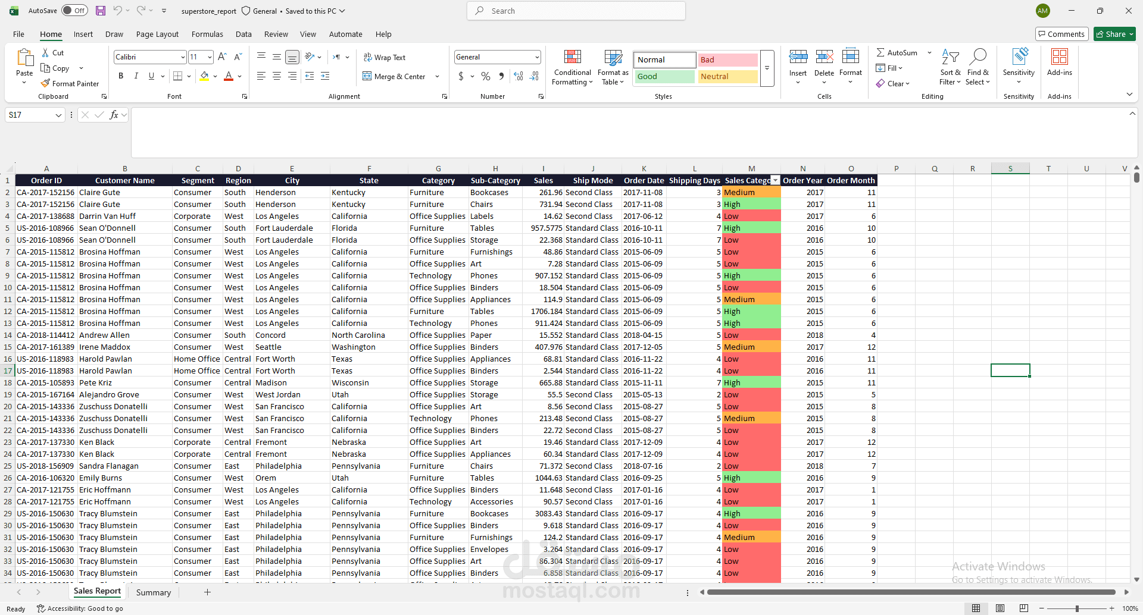The width and height of the screenshot is (1143, 615).
Task: Apply Italic formatting
Action: tap(136, 76)
